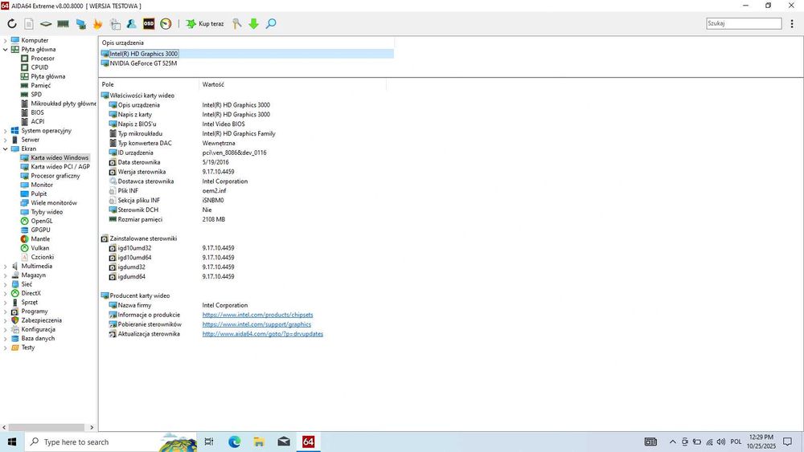This screenshot has height=452, width=804.
Task: Open the aida64.com drvupdates link
Action: click(x=263, y=334)
